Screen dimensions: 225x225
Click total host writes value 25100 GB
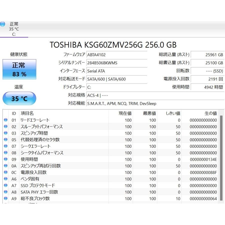(207, 63)
